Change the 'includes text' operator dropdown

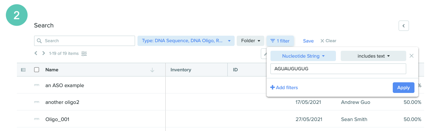point(373,56)
